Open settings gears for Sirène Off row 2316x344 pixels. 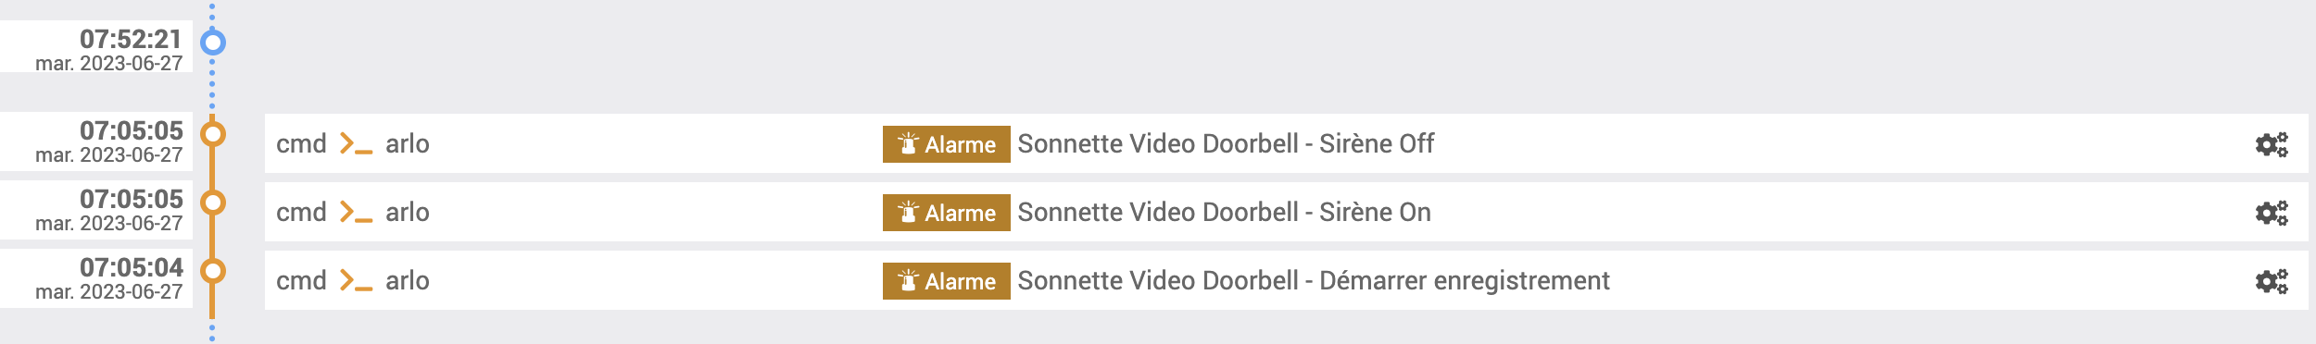[x=2271, y=144]
